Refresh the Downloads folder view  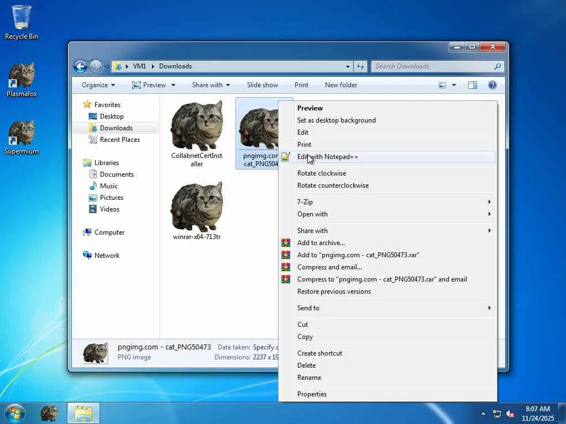(360, 66)
